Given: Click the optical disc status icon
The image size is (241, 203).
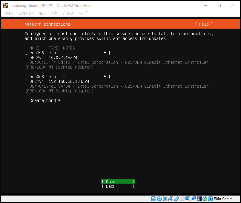Looking at the screenshot, I should pos(159,199).
